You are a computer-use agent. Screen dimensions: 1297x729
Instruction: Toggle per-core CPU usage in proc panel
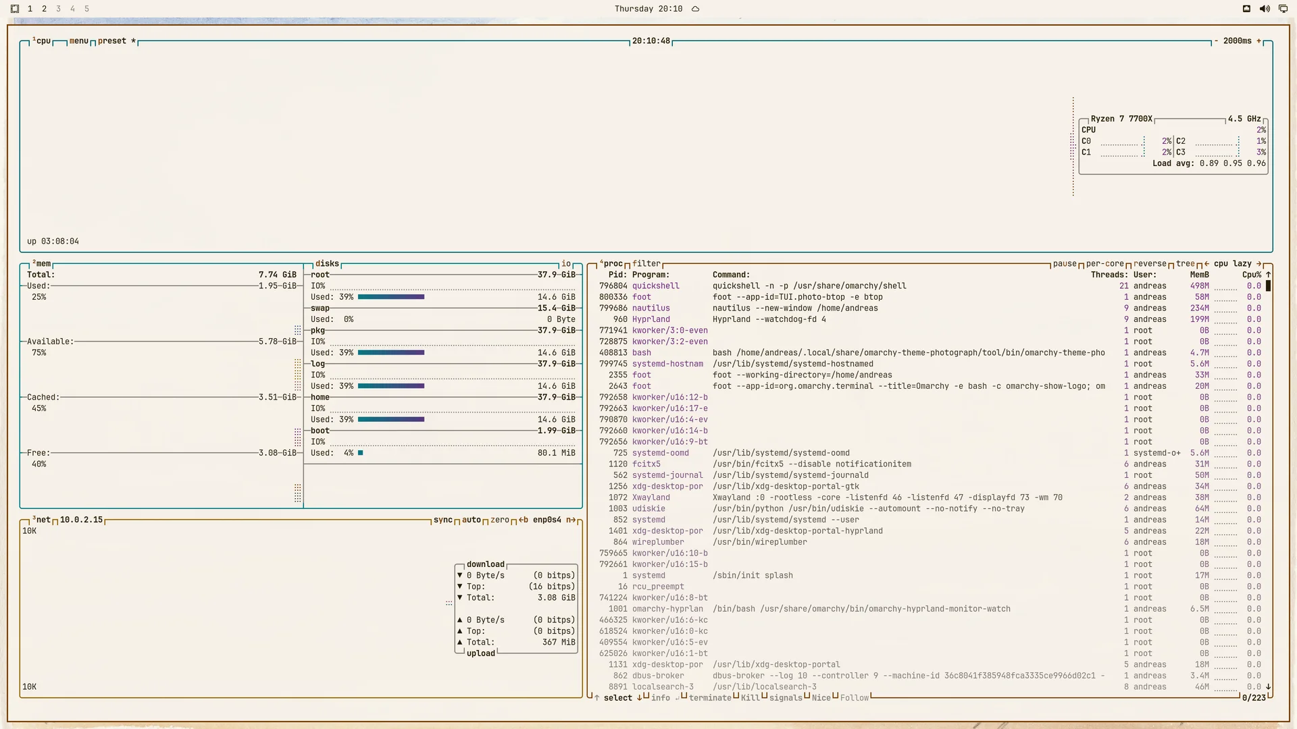1104,264
